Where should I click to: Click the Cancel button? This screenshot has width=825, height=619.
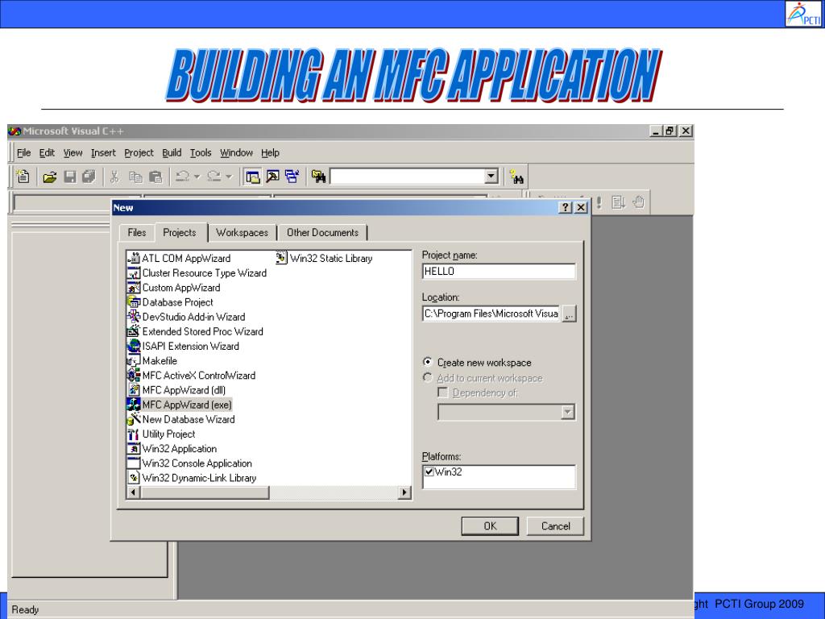pos(556,526)
